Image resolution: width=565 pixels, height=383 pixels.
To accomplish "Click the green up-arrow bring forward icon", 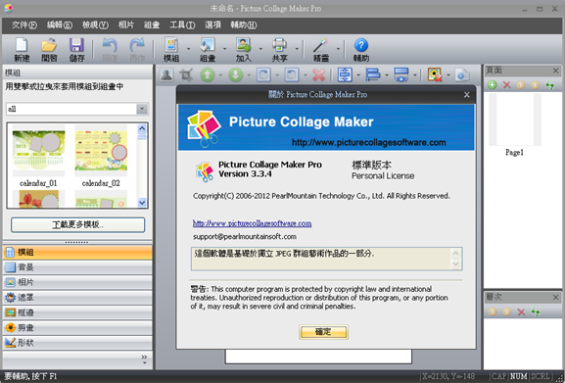I will [208, 75].
